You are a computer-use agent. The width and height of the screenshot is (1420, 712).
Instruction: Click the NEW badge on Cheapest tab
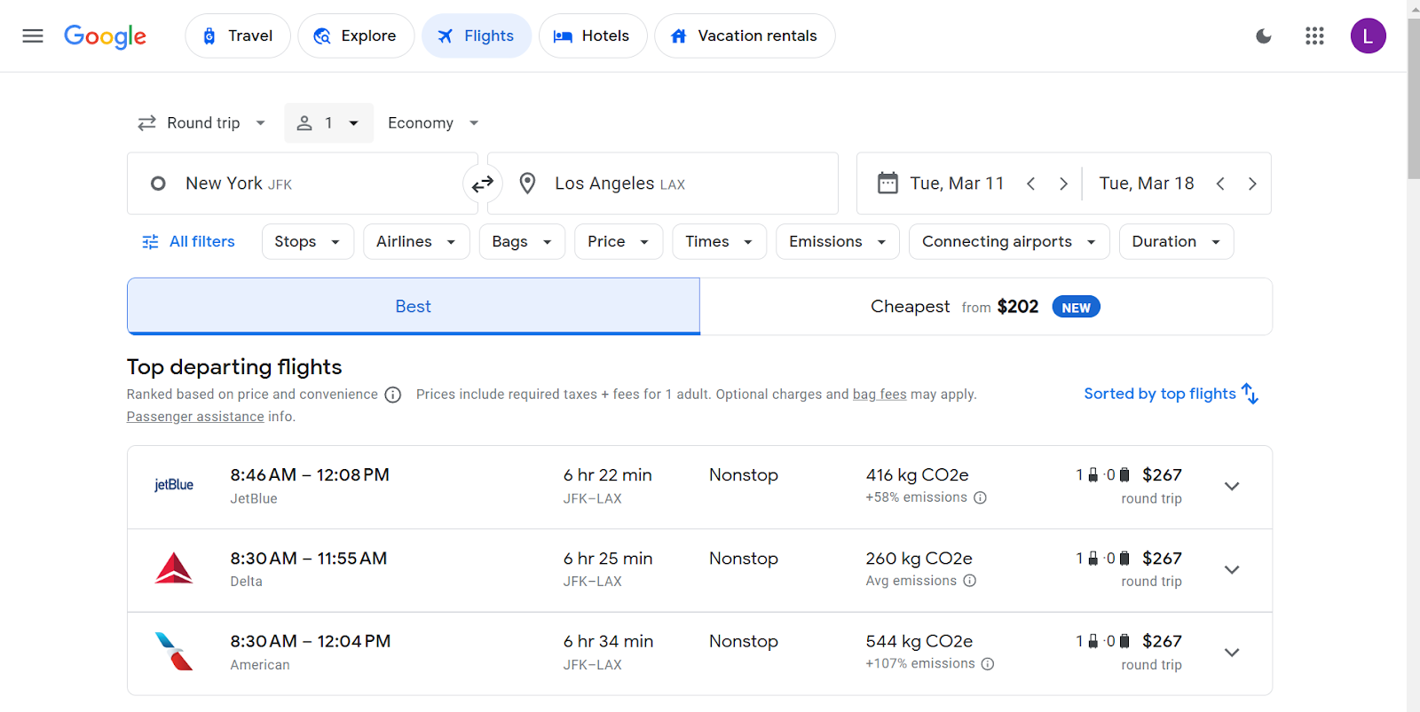point(1077,307)
